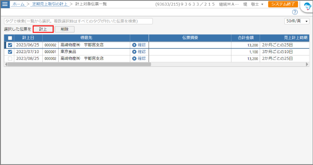This screenshot has height=165, width=313.
Task: Click the 1,100 amount cell
Action: pyautogui.click(x=246, y=52)
